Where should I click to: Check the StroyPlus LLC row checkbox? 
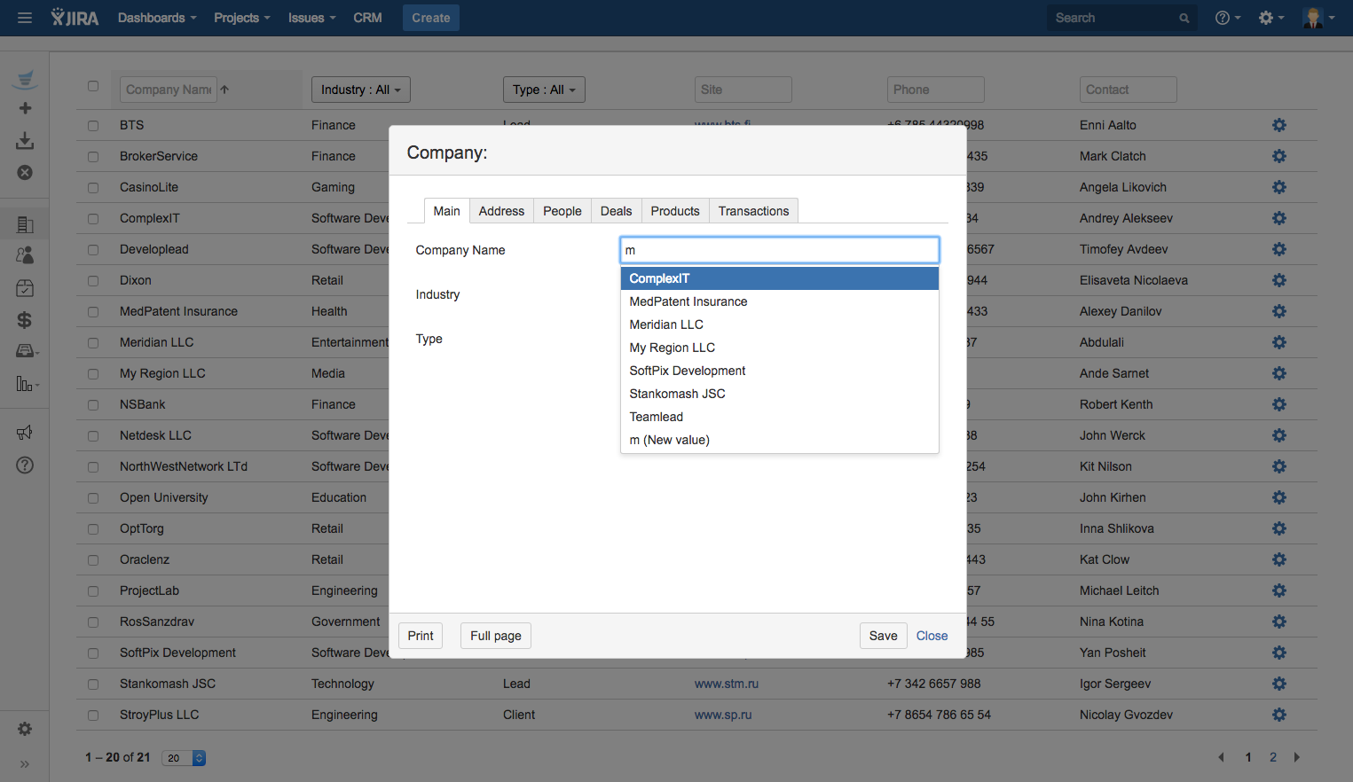[x=93, y=716]
